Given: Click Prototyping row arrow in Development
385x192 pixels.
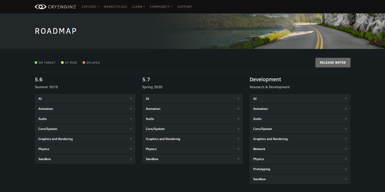Looking at the screenshot, I should [x=346, y=169].
